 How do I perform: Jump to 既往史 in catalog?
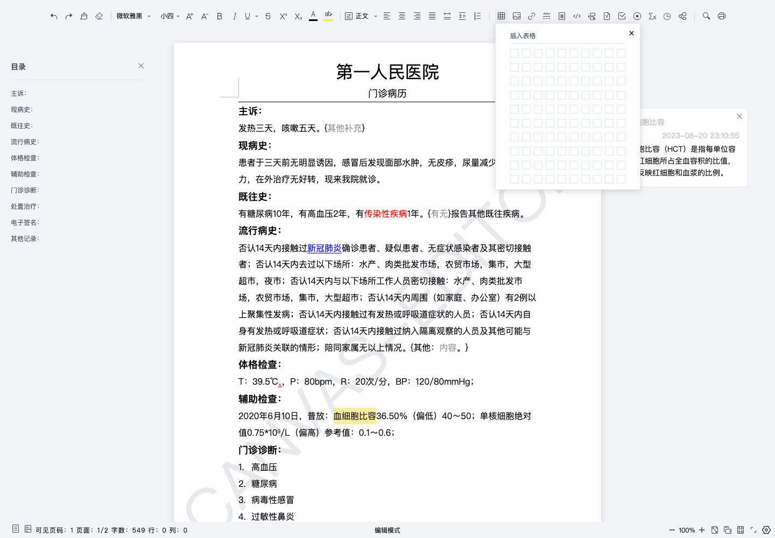(x=22, y=126)
